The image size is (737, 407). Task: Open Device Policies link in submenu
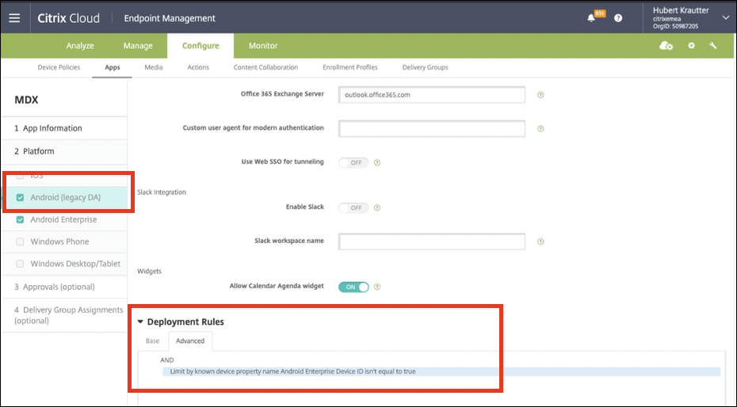coord(59,67)
